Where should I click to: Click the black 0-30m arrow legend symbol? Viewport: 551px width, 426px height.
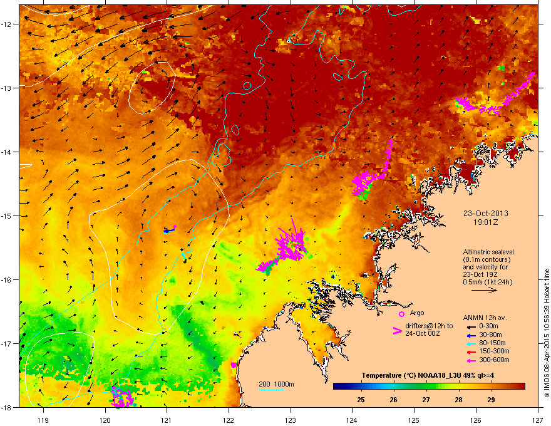[x=471, y=326]
